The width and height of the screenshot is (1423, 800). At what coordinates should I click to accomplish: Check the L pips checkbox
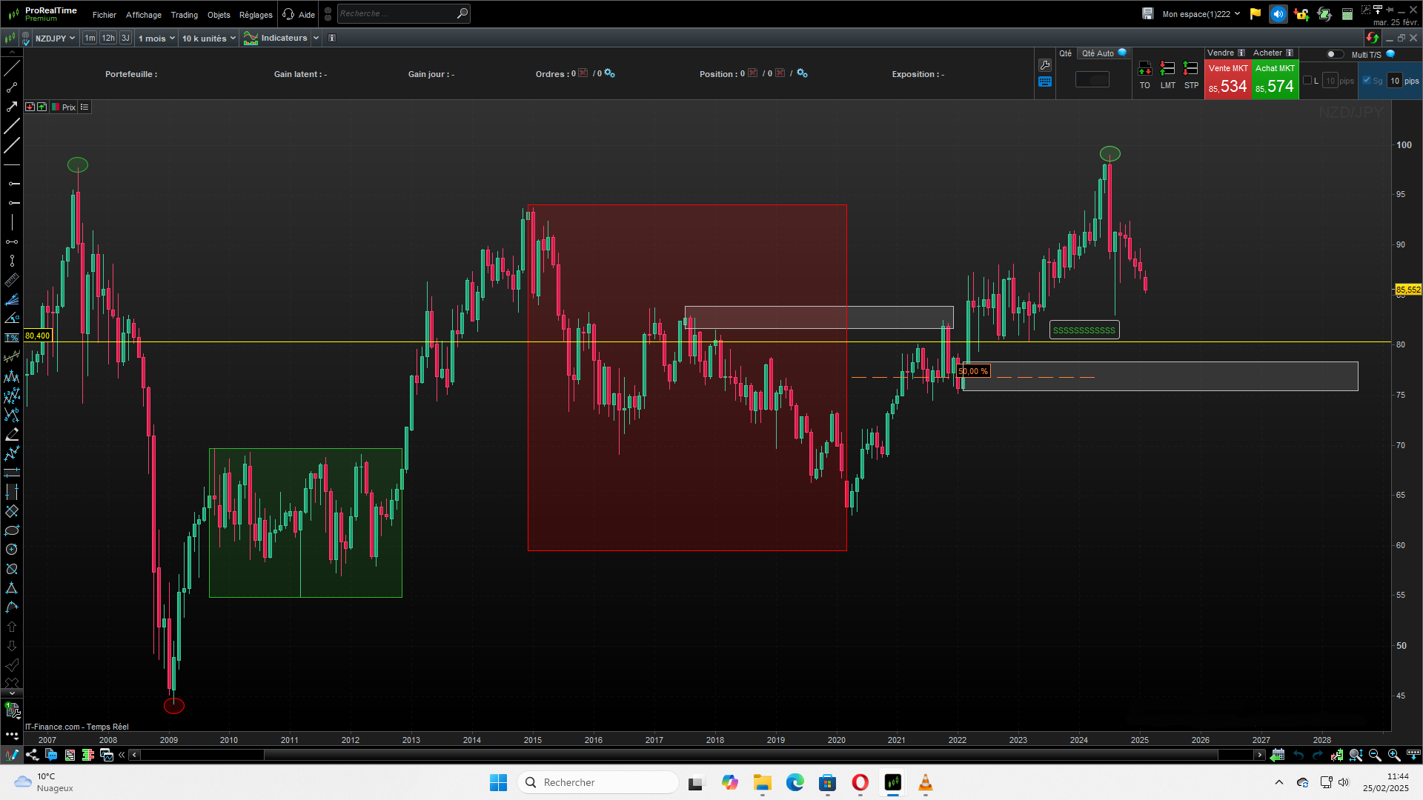point(1307,81)
